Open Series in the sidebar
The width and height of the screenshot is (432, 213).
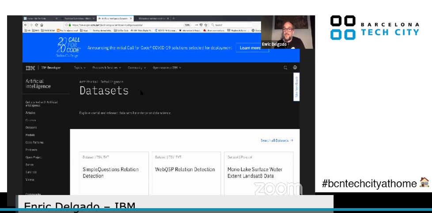click(30, 165)
